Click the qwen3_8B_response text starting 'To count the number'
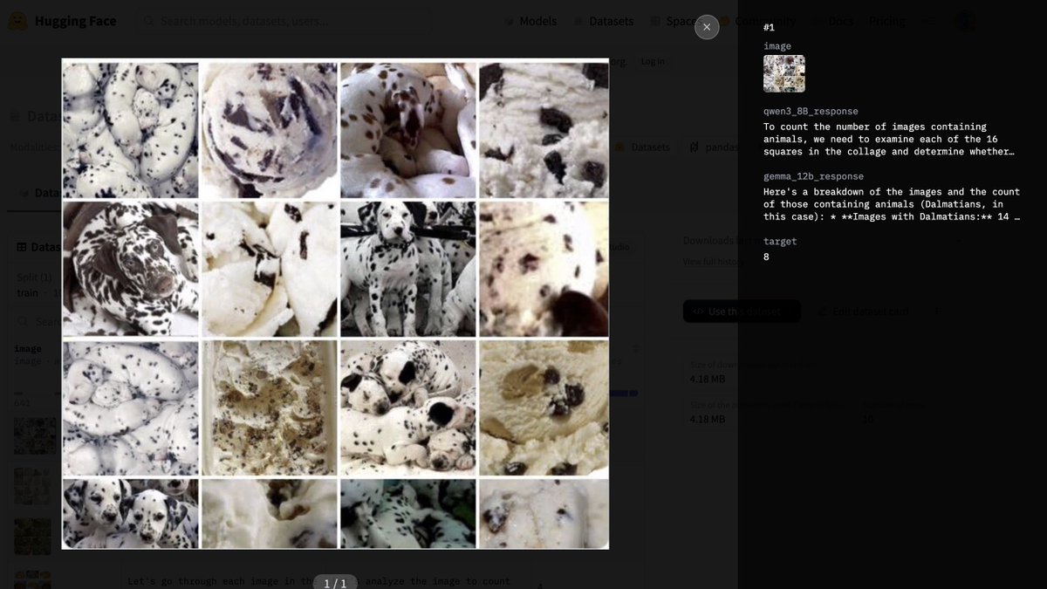Screen dimensions: 1047x589 tap(891, 139)
